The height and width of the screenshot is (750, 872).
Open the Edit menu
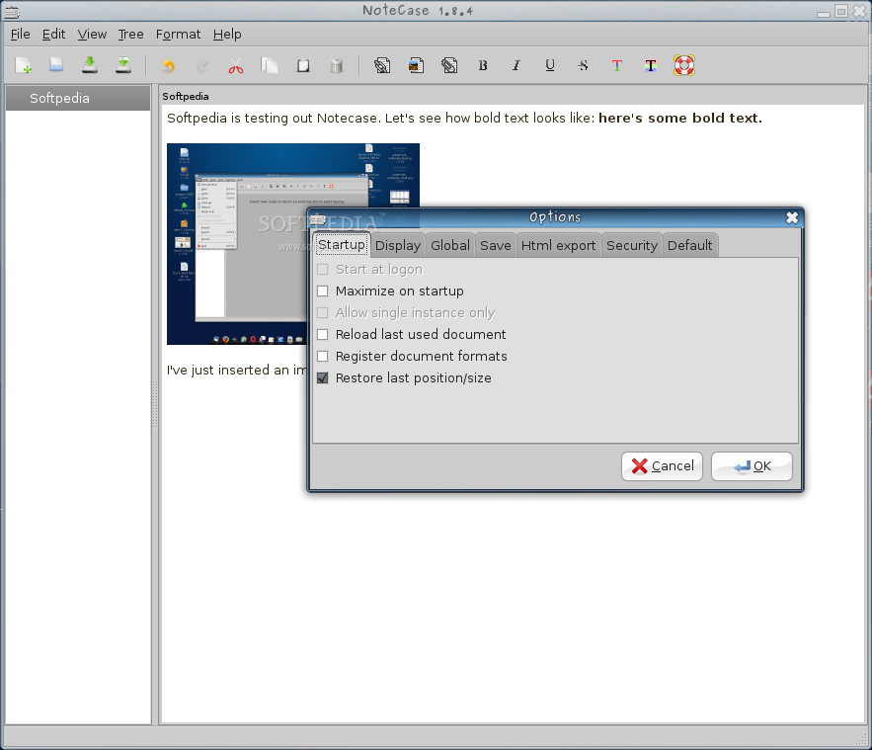click(x=54, y=35)
